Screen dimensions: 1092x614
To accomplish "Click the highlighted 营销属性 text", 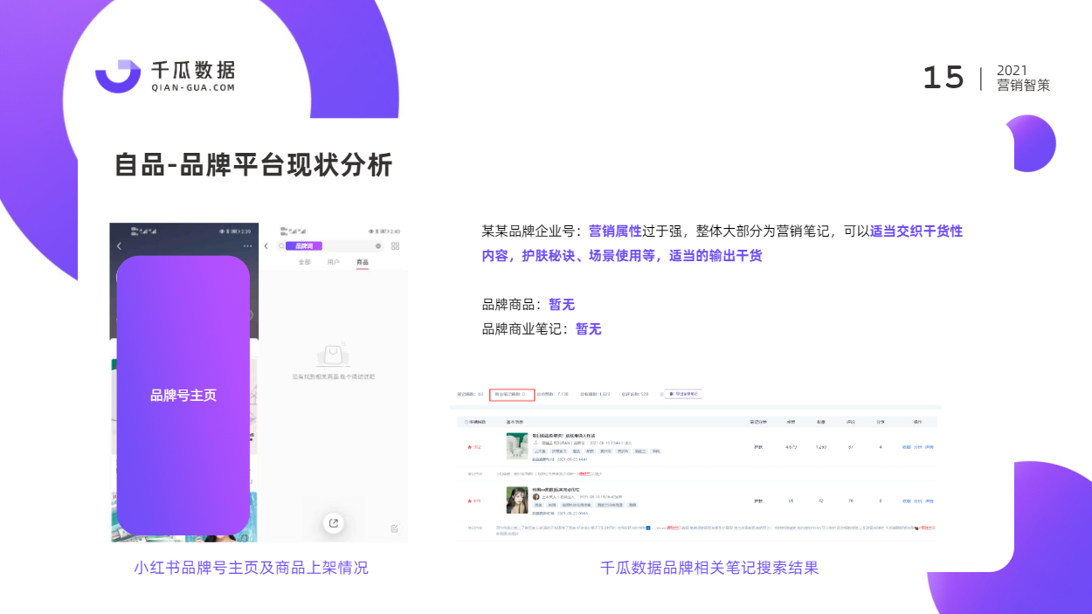I will click(615, 231).
